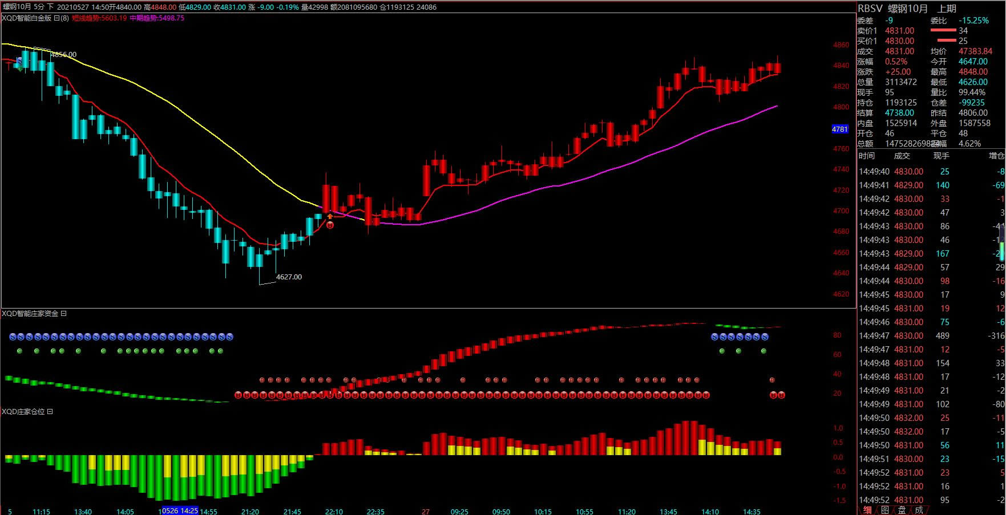
Task: Click the red B marker below the buy arrow
Action: (330, 225)
